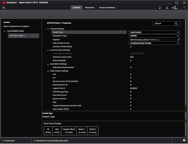Open the help question mark icon
Image resolution: width=188 pixels, height=144 pixels.
184,8
